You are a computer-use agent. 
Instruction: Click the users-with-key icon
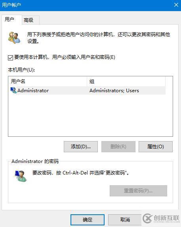tap(14, 38)
